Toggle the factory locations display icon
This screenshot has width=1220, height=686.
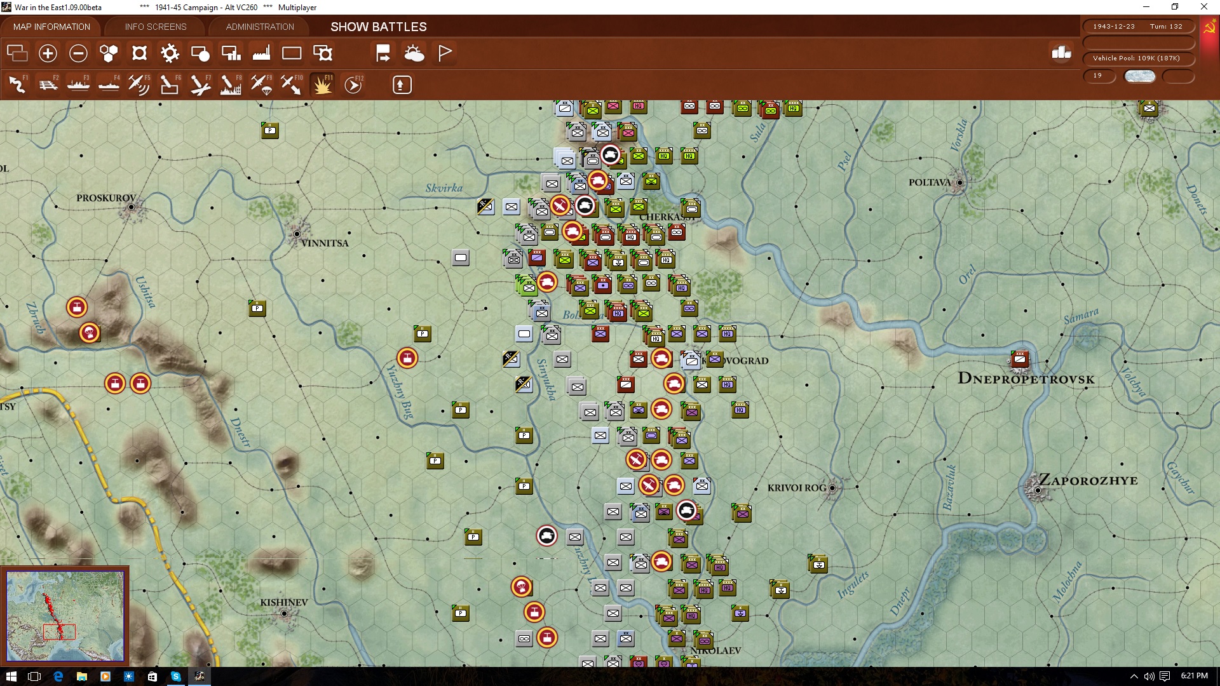coord(261,53)
